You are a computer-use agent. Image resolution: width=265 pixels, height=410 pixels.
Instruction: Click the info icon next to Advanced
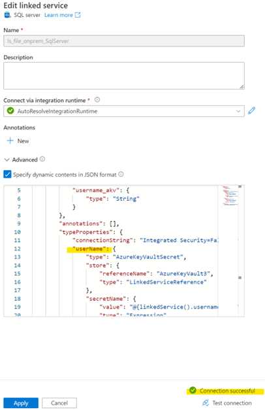pyautogui.click(x=42, y=159)
